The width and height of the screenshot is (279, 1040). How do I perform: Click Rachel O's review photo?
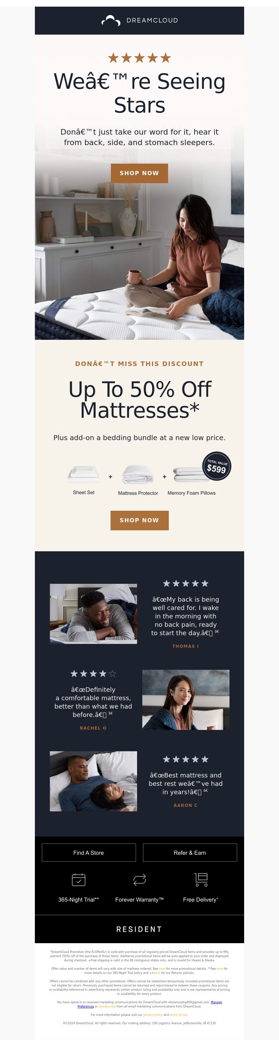(x=186, y=700)
